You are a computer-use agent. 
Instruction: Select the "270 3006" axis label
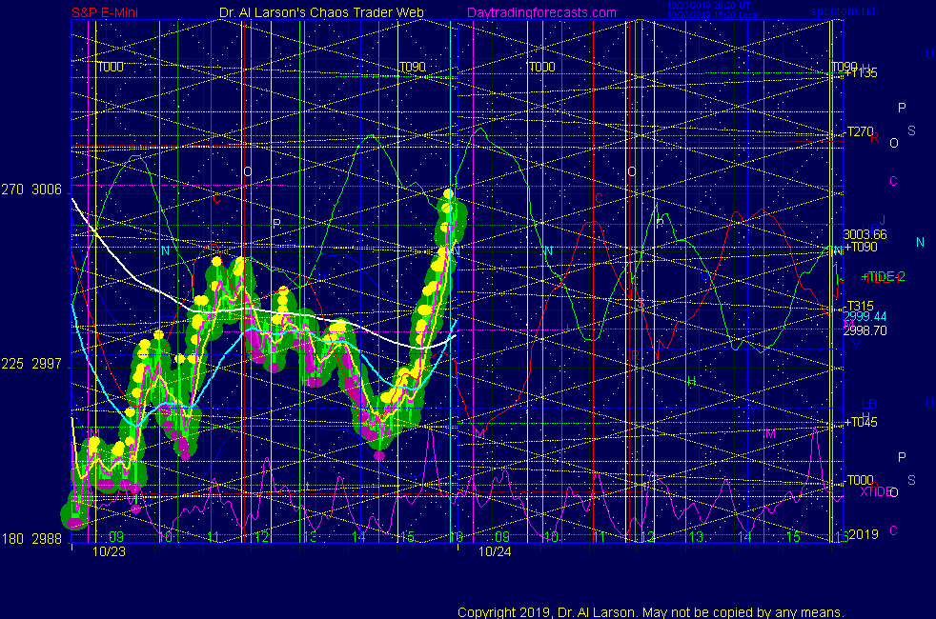(31, 190)
